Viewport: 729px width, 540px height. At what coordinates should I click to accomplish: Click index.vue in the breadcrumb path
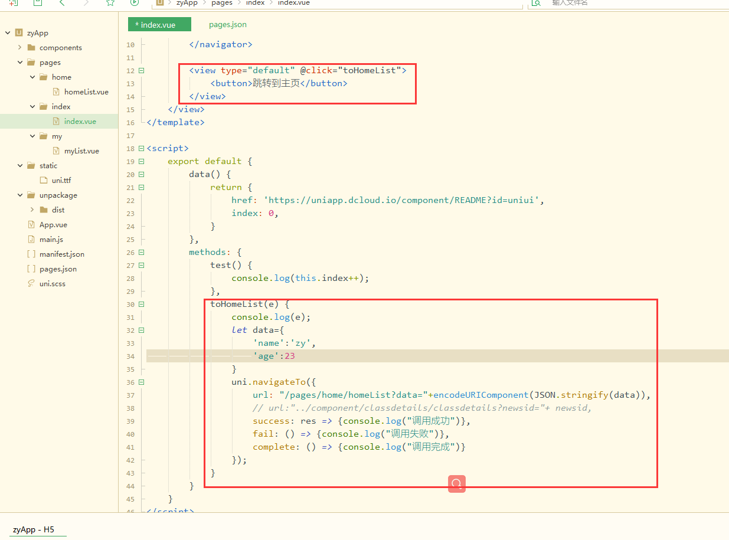(294, 3)
